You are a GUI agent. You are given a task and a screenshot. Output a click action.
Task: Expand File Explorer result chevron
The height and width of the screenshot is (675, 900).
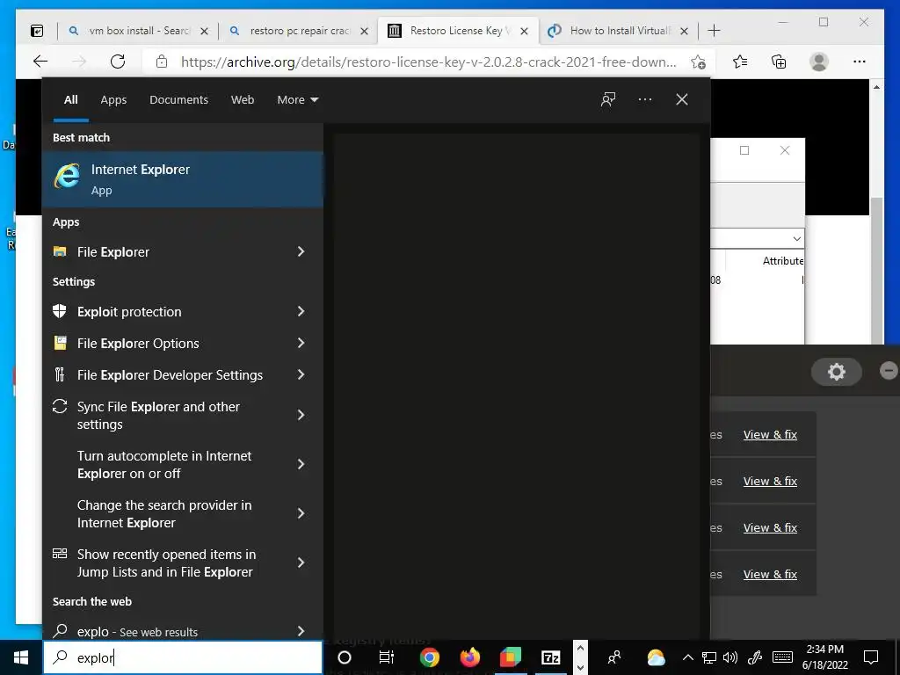pos(301,251)
